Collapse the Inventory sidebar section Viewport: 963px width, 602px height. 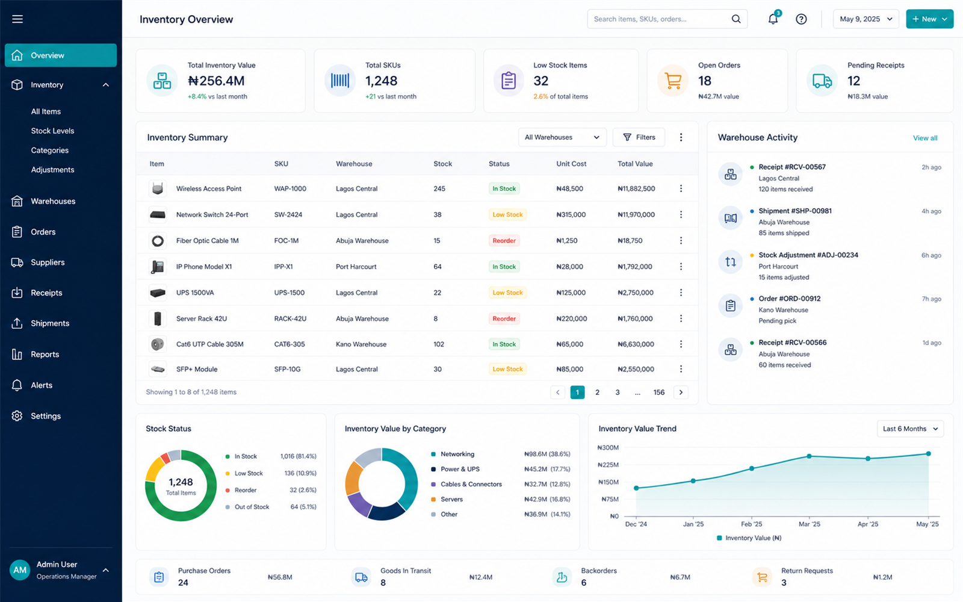click(x=106, y=85)
